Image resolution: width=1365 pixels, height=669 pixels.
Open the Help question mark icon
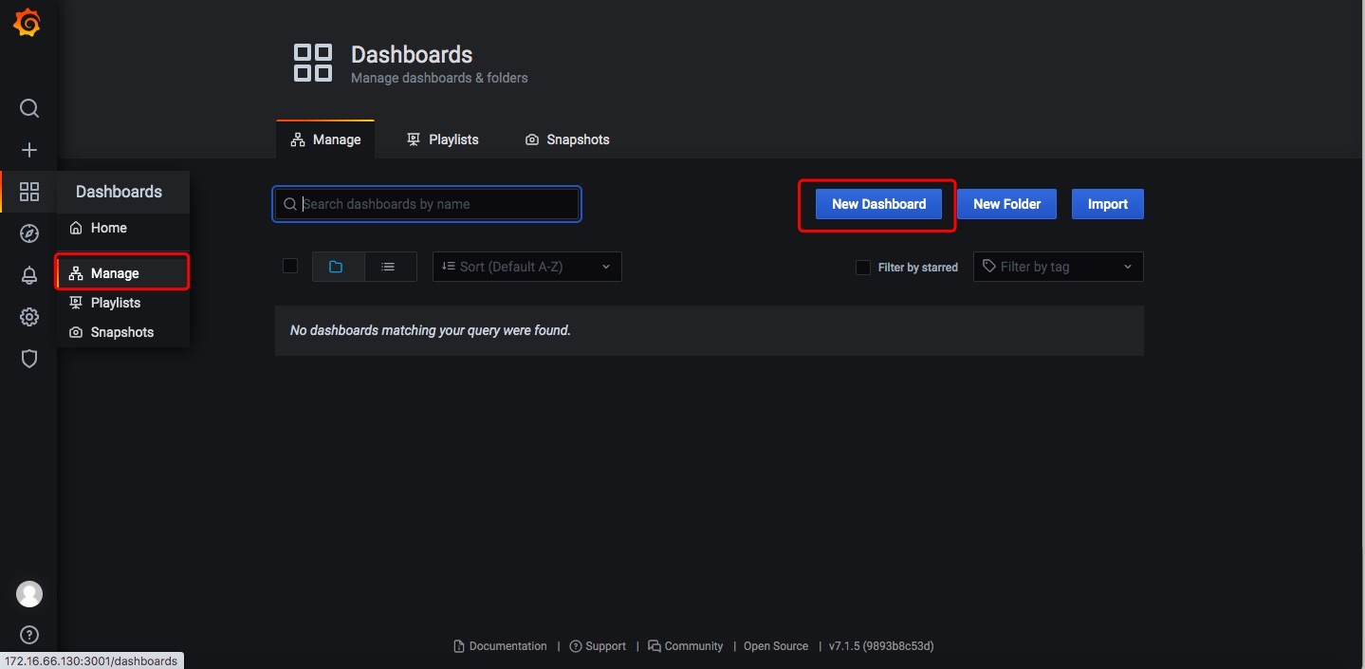pyautogui.click(x=29, y=635)
